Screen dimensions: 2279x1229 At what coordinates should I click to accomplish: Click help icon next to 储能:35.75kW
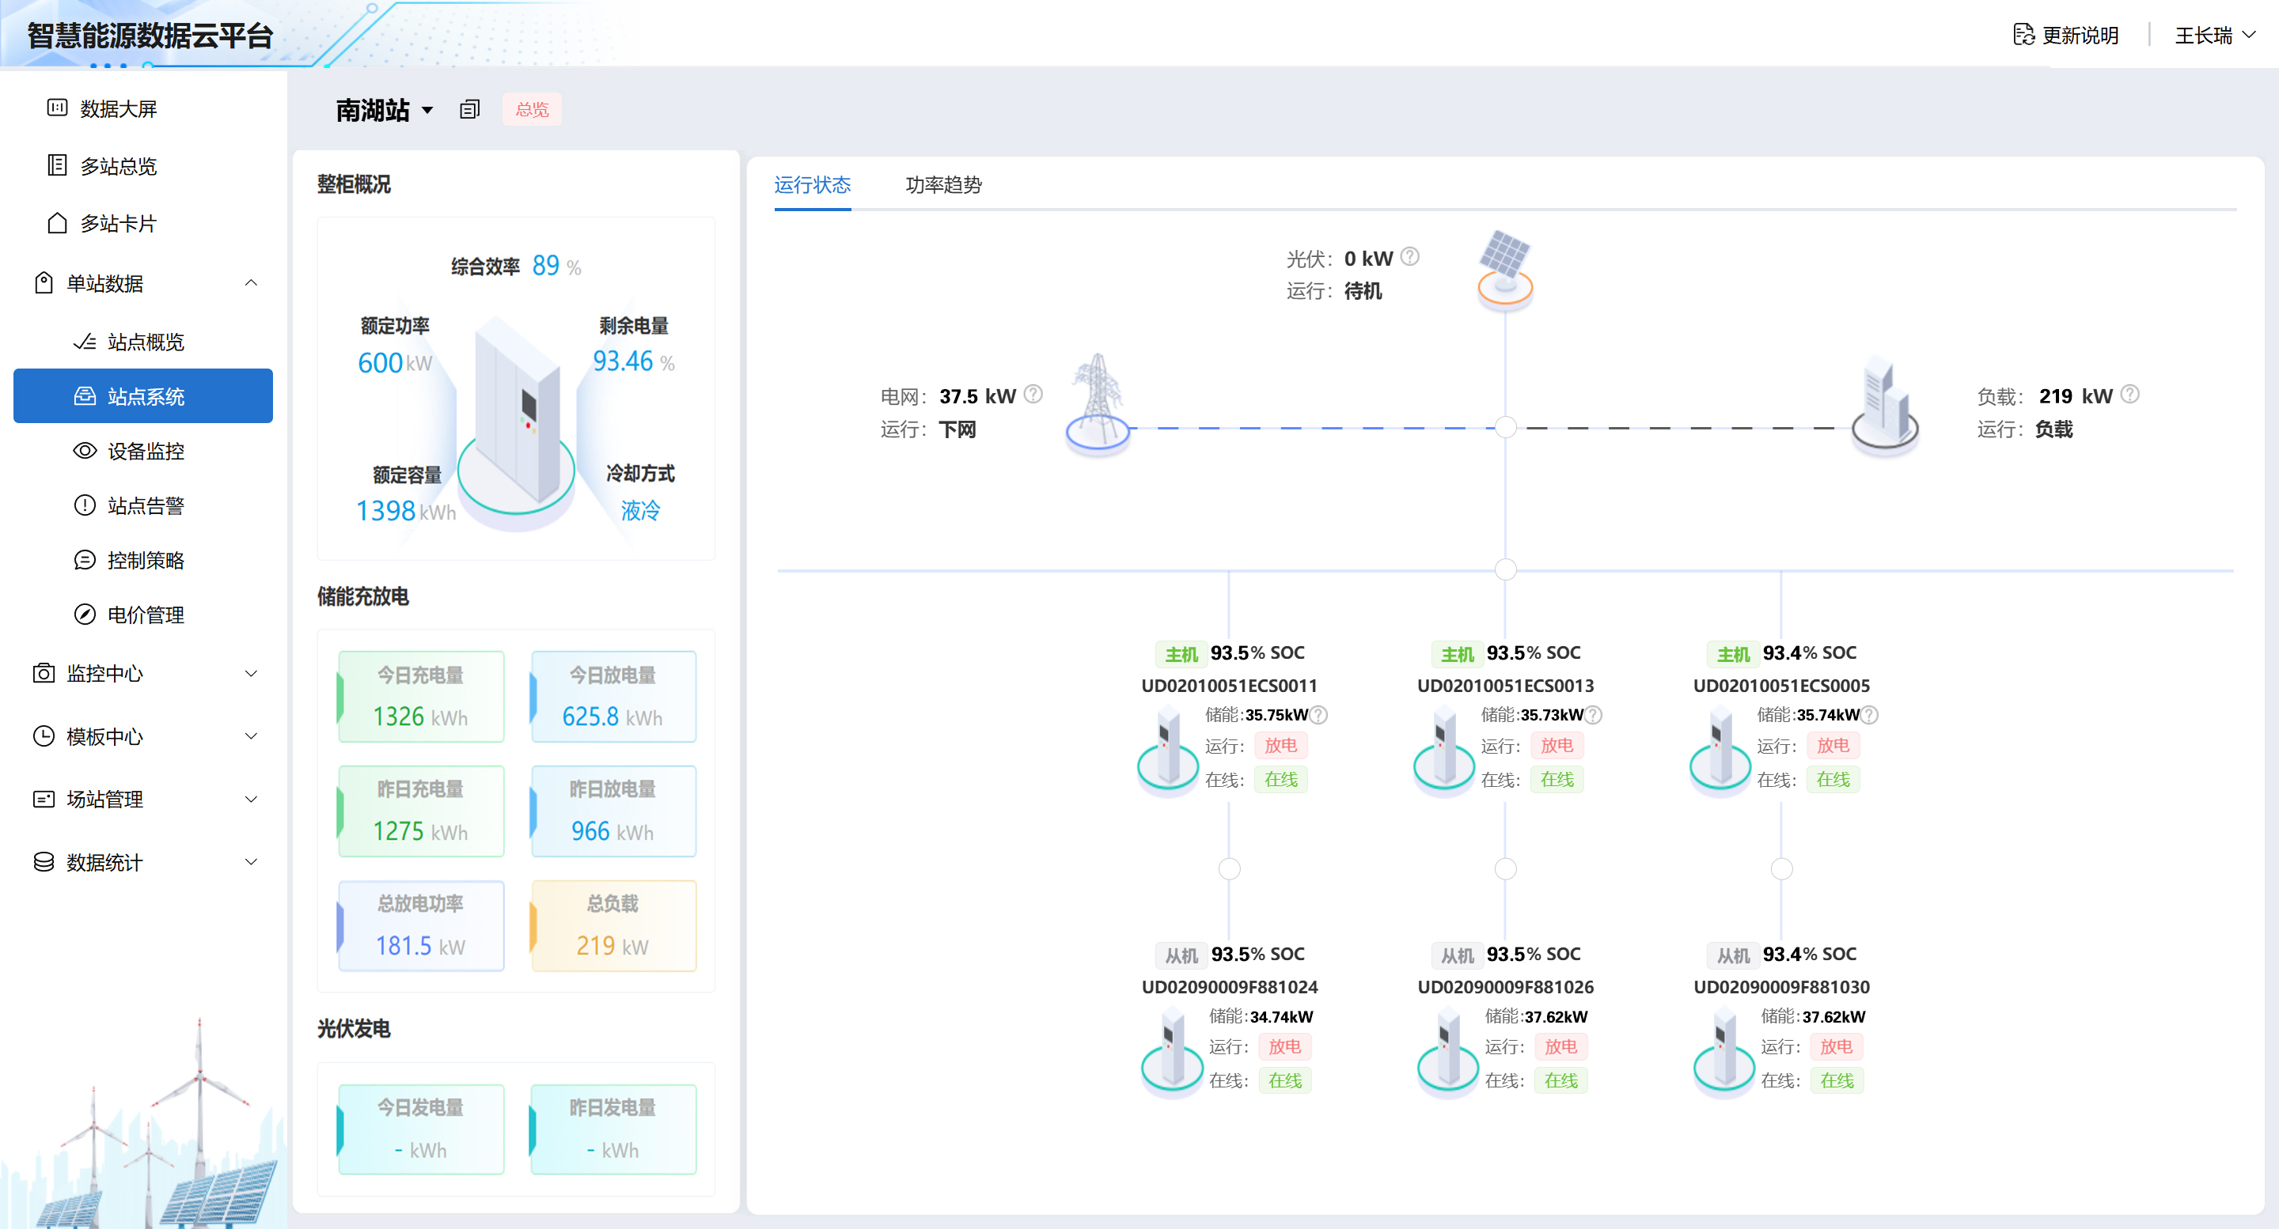pos(1318,714)
